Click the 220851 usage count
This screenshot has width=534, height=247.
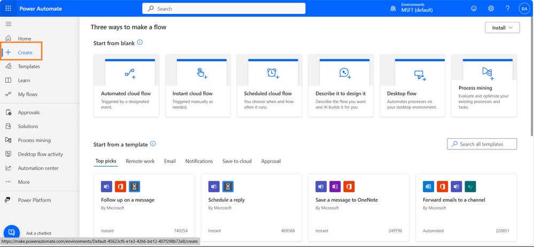[502, 230]
